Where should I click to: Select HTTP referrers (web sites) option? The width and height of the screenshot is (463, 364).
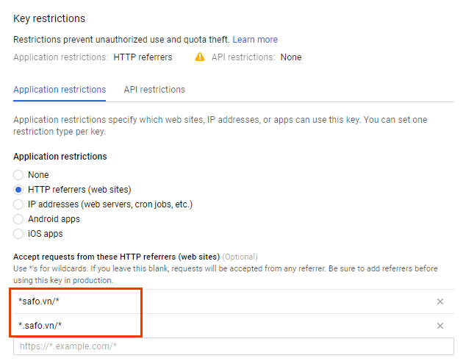[18, 190]
